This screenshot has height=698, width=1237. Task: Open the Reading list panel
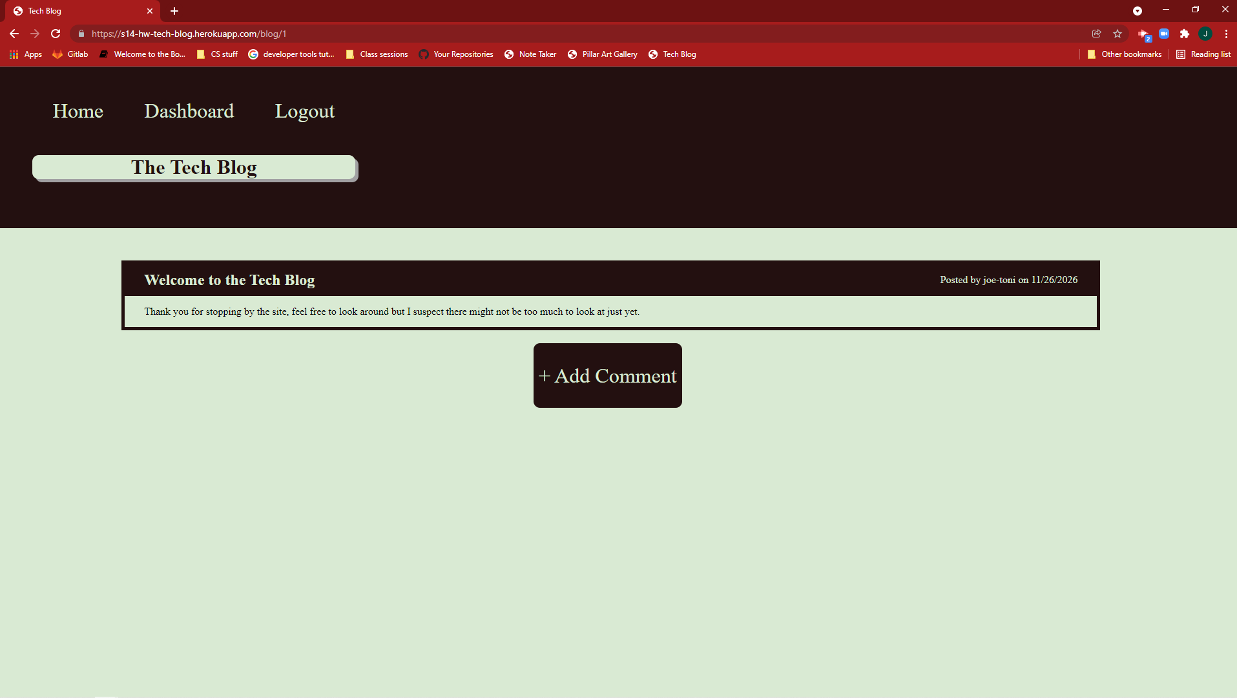coord(1203,54)
